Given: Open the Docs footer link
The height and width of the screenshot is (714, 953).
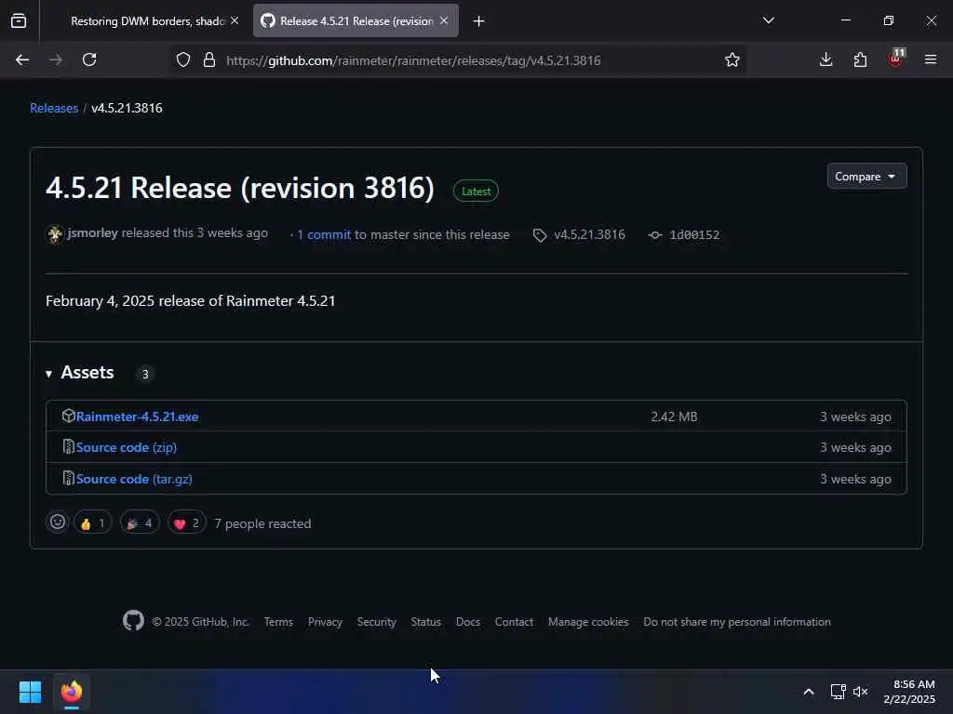Looking at the screenshot, I should pos(468,622).
